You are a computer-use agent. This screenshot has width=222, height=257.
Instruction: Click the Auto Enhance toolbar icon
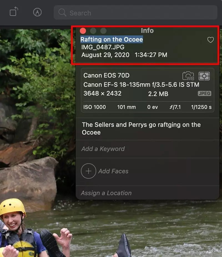(x=37, y=12)
